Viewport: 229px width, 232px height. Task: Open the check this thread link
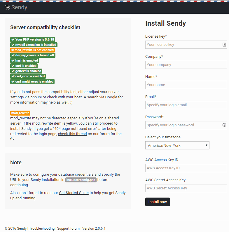click(72, 134)
